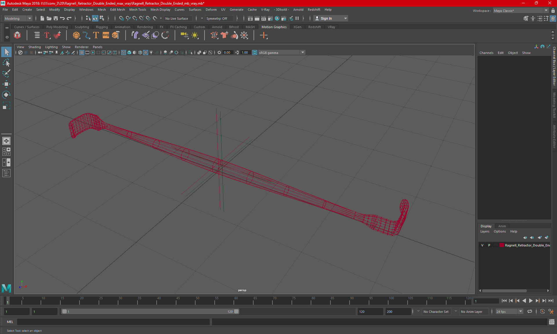Click the New scene icon

pos(42,18)
